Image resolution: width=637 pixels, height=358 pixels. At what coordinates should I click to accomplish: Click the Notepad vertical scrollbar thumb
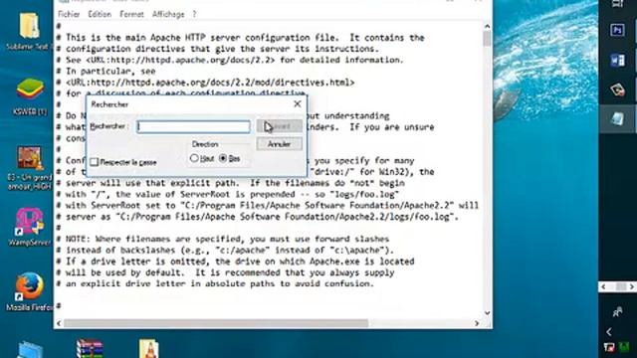[x=487, y=39]
